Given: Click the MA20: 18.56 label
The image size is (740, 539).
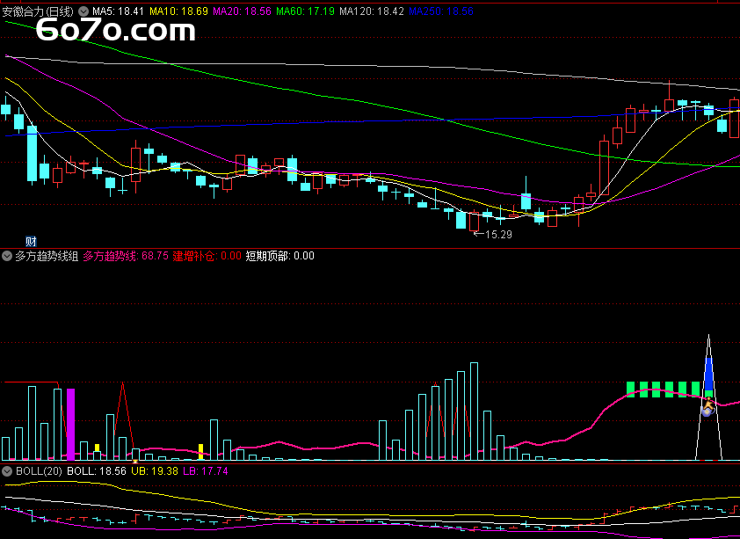Looking at the screenshot, I should coord(242,11).
